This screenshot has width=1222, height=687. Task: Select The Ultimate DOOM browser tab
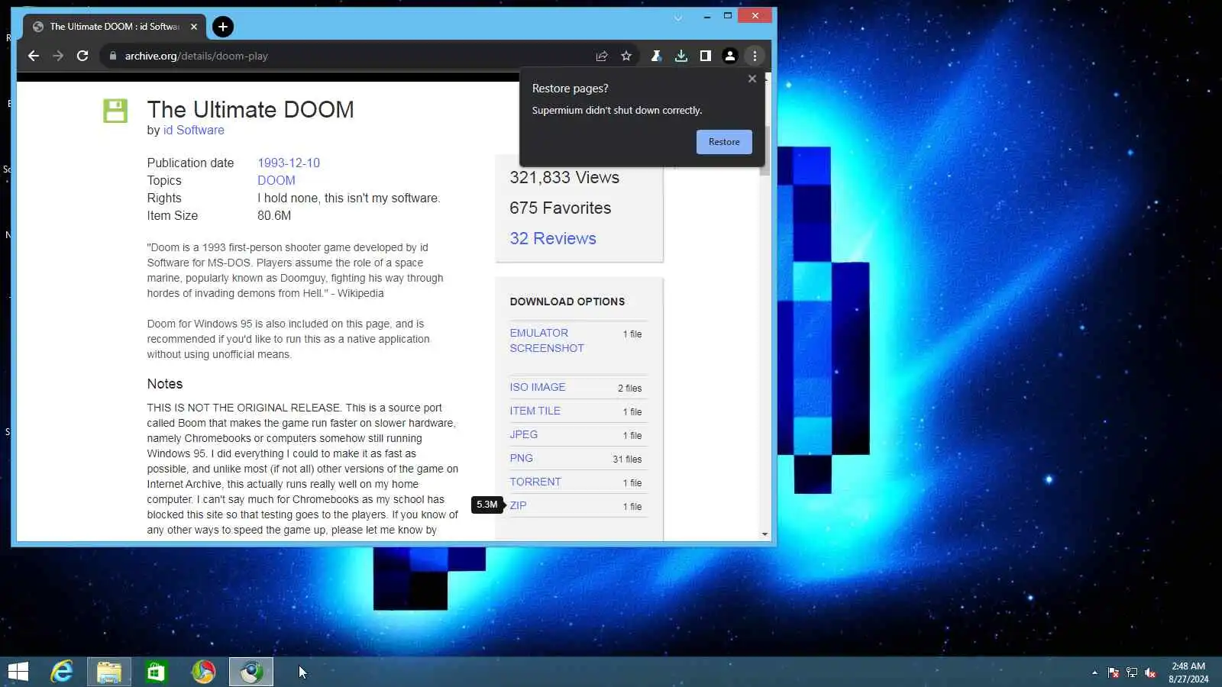[x=115, y=27]
